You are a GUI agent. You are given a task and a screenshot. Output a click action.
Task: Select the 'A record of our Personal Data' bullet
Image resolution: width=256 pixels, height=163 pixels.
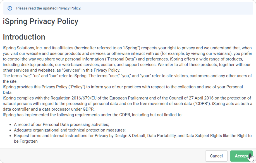pyautogui.click(x=61, y=125)
